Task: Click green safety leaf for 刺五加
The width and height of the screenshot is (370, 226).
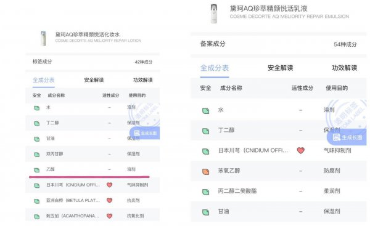Action: click(36, 216)
